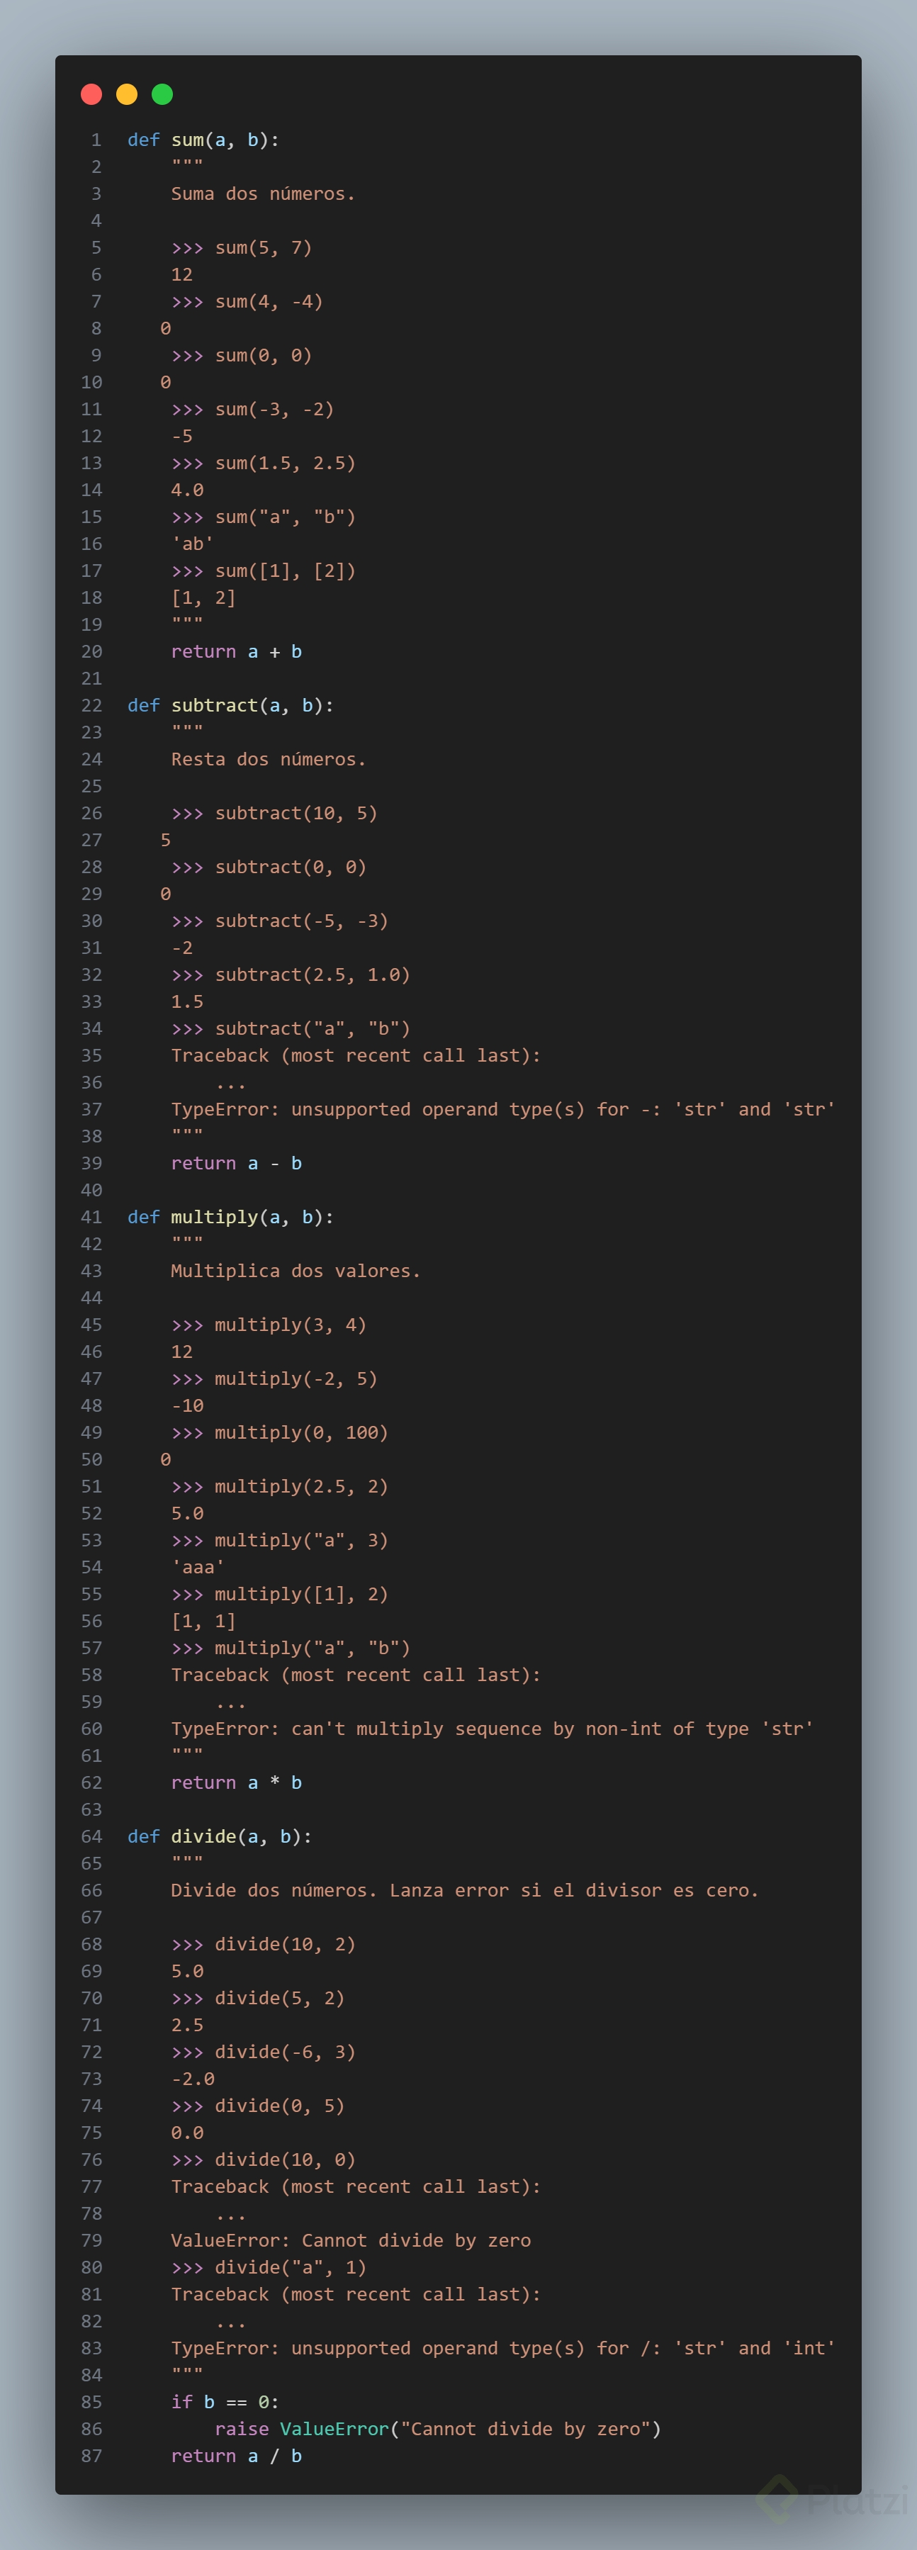Click the yellow minimize dot
Viewport: 917px width, 2550px height.
coord(127,94)
